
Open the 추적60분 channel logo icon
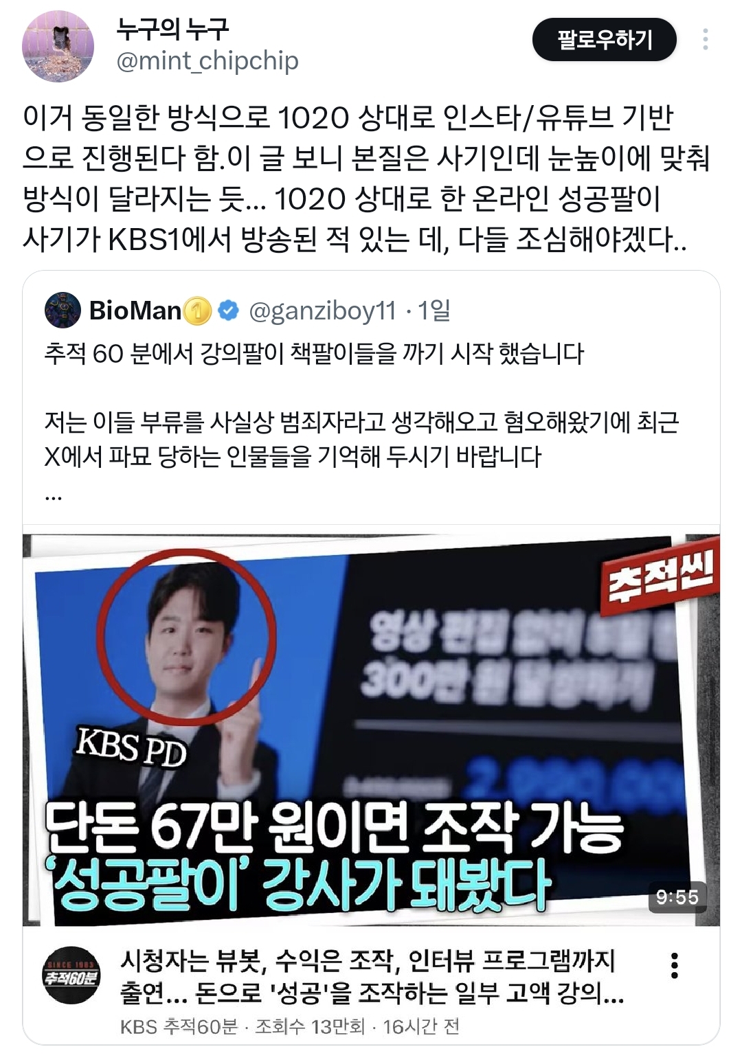[x=71, y=976]
